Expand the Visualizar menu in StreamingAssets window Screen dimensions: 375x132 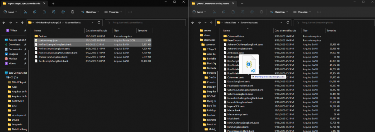pos(302,12)
